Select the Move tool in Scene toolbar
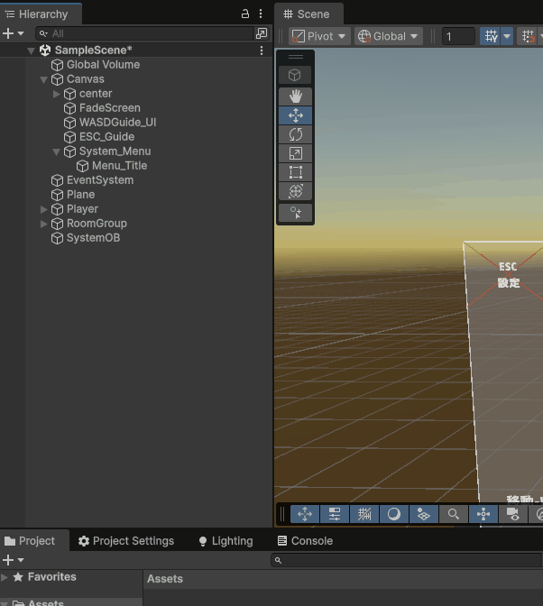 (x=295, y=115)
